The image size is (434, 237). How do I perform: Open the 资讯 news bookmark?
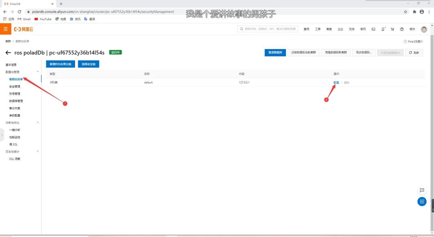[75, 19]
